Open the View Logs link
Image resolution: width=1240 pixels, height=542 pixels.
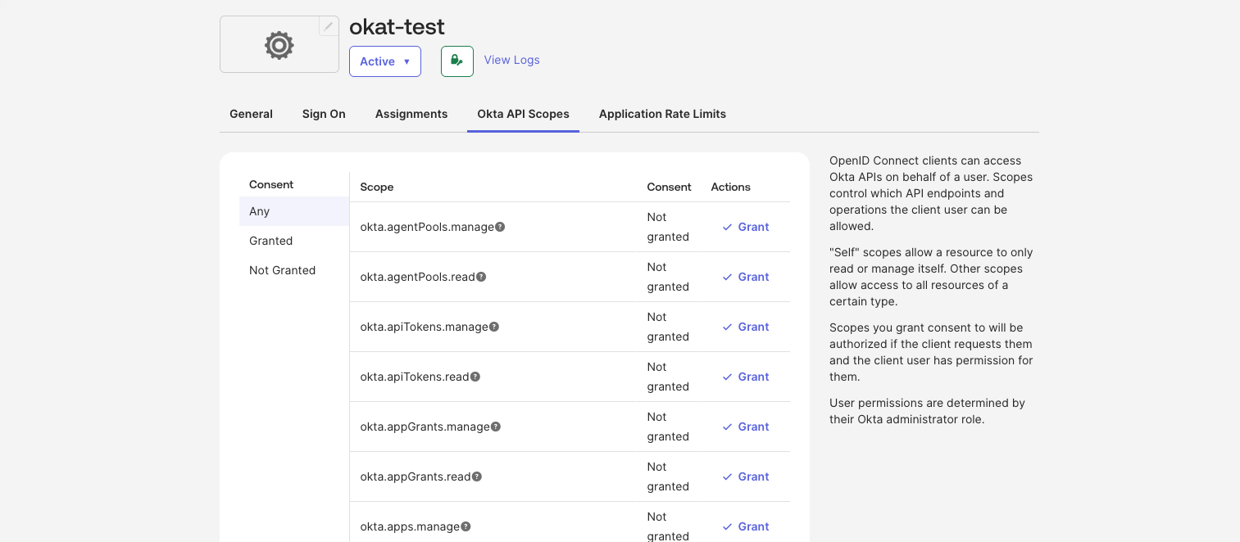511,60
